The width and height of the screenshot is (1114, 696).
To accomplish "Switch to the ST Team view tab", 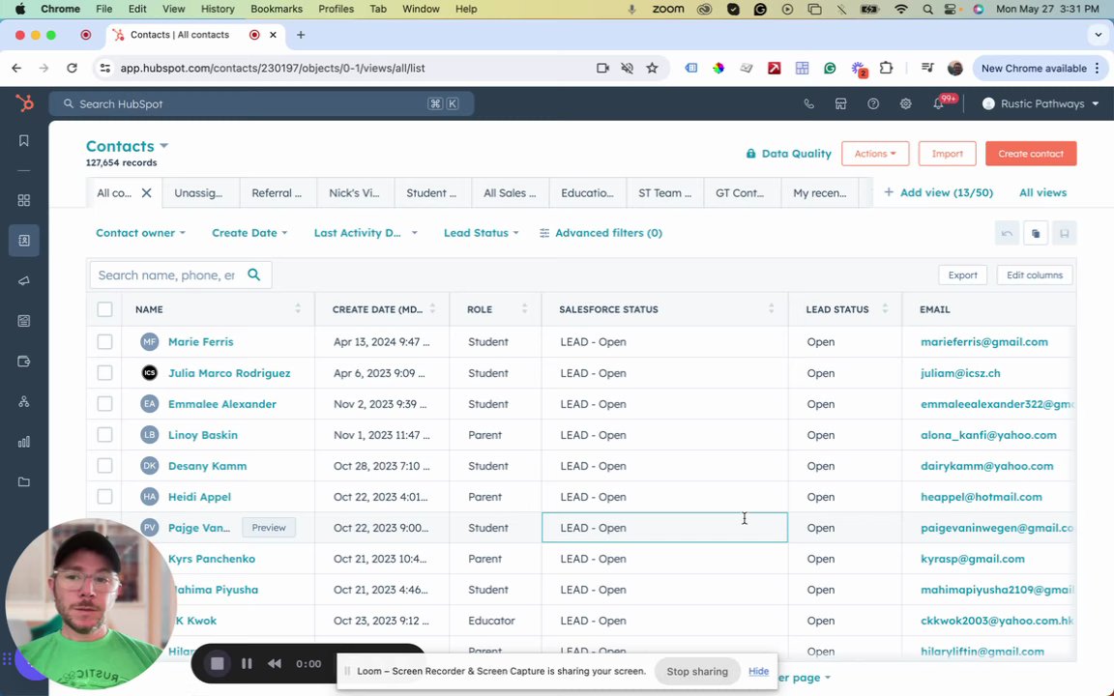I will point(664,192).
